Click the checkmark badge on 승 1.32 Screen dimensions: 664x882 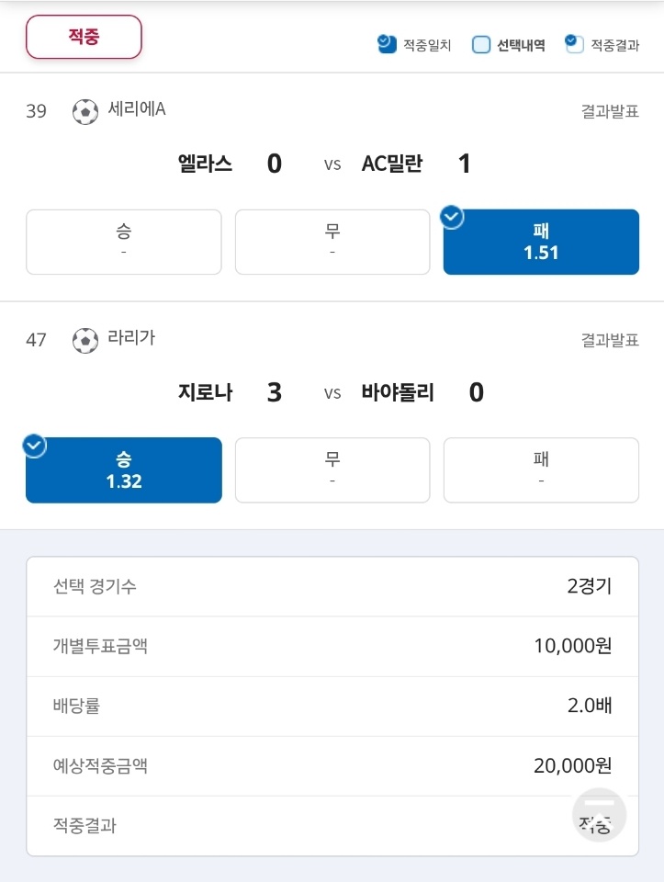pyautogui.click(x=34, y=446)
